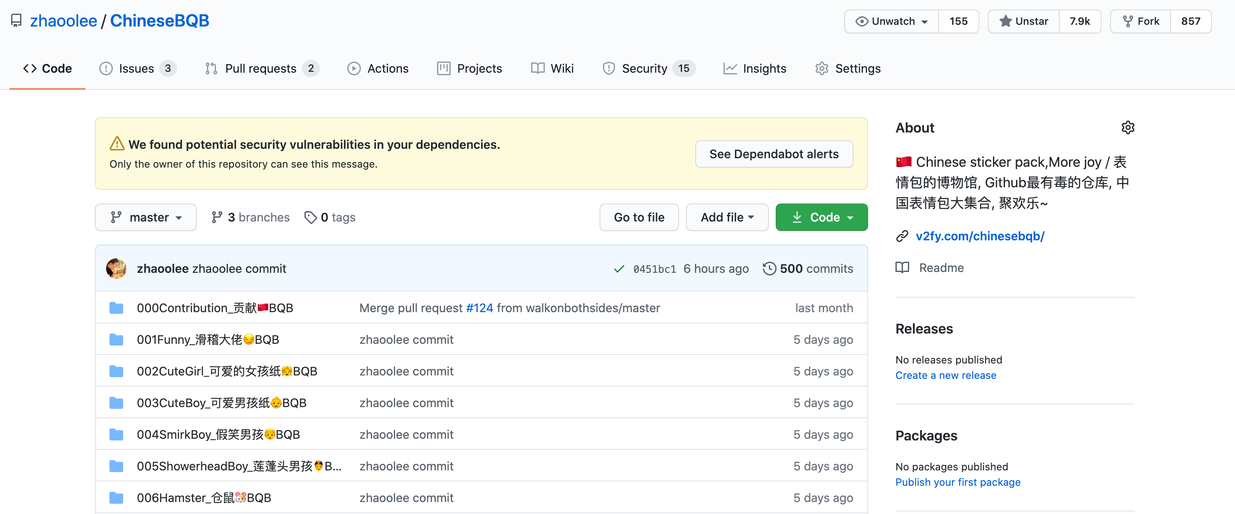The image size is (1235, 514).
Task: Open the 006Hamster_仓鼠 BQB folder name
Action: coord(204,498)
